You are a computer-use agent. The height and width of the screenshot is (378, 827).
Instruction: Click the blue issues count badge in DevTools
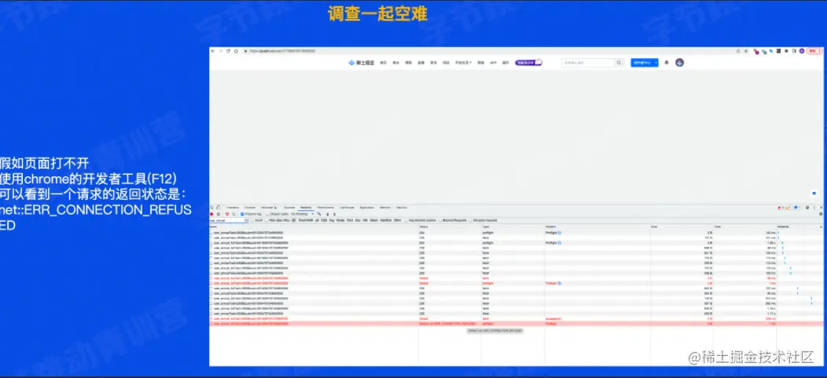tap(797, 207)
